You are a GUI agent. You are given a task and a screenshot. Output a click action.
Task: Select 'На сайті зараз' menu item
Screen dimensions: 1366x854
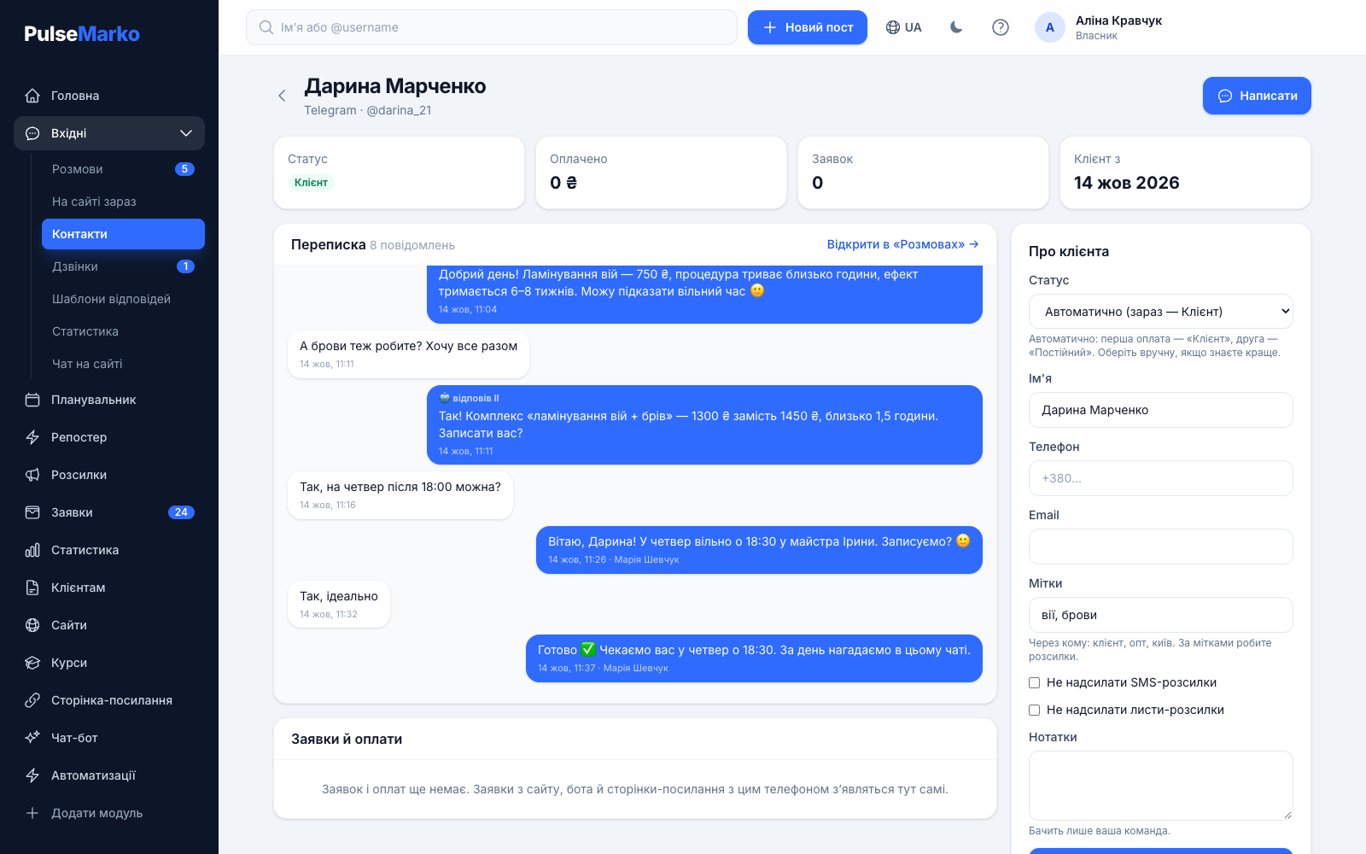(123, 202)
